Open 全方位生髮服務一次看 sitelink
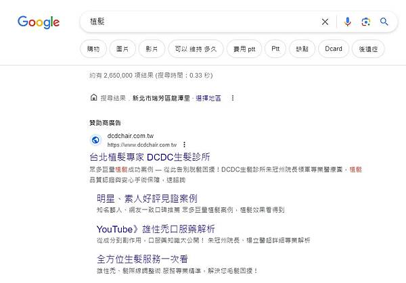This screenshot has height=283, width=406. tap(142, 259)
